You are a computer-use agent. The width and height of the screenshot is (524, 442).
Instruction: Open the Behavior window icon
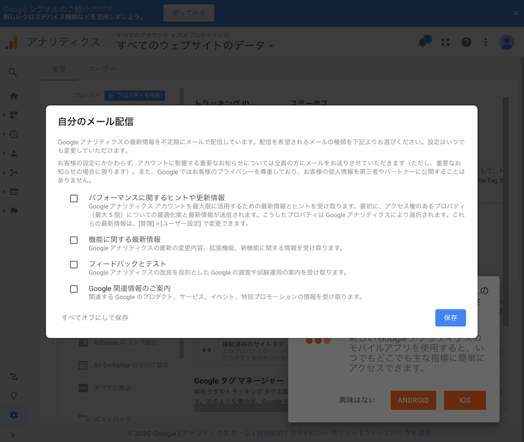click(x=14, y=192)
